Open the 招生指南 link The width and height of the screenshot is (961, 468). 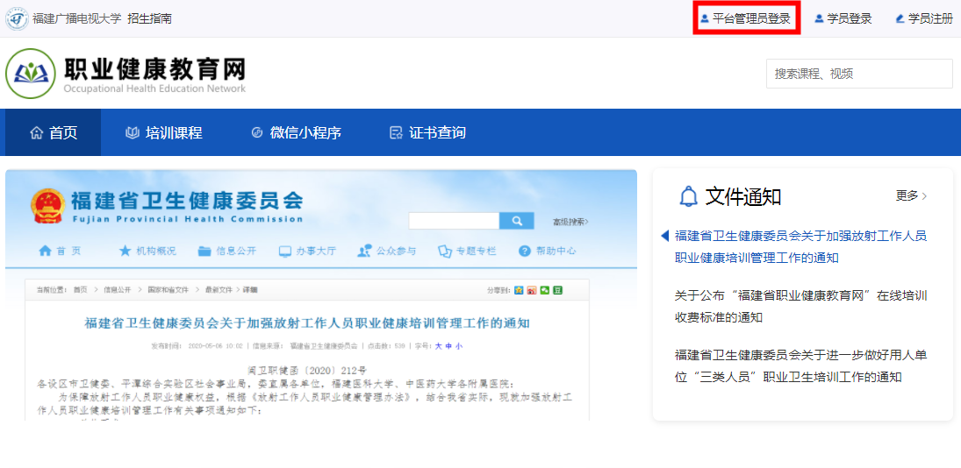[x=149, y=18]
